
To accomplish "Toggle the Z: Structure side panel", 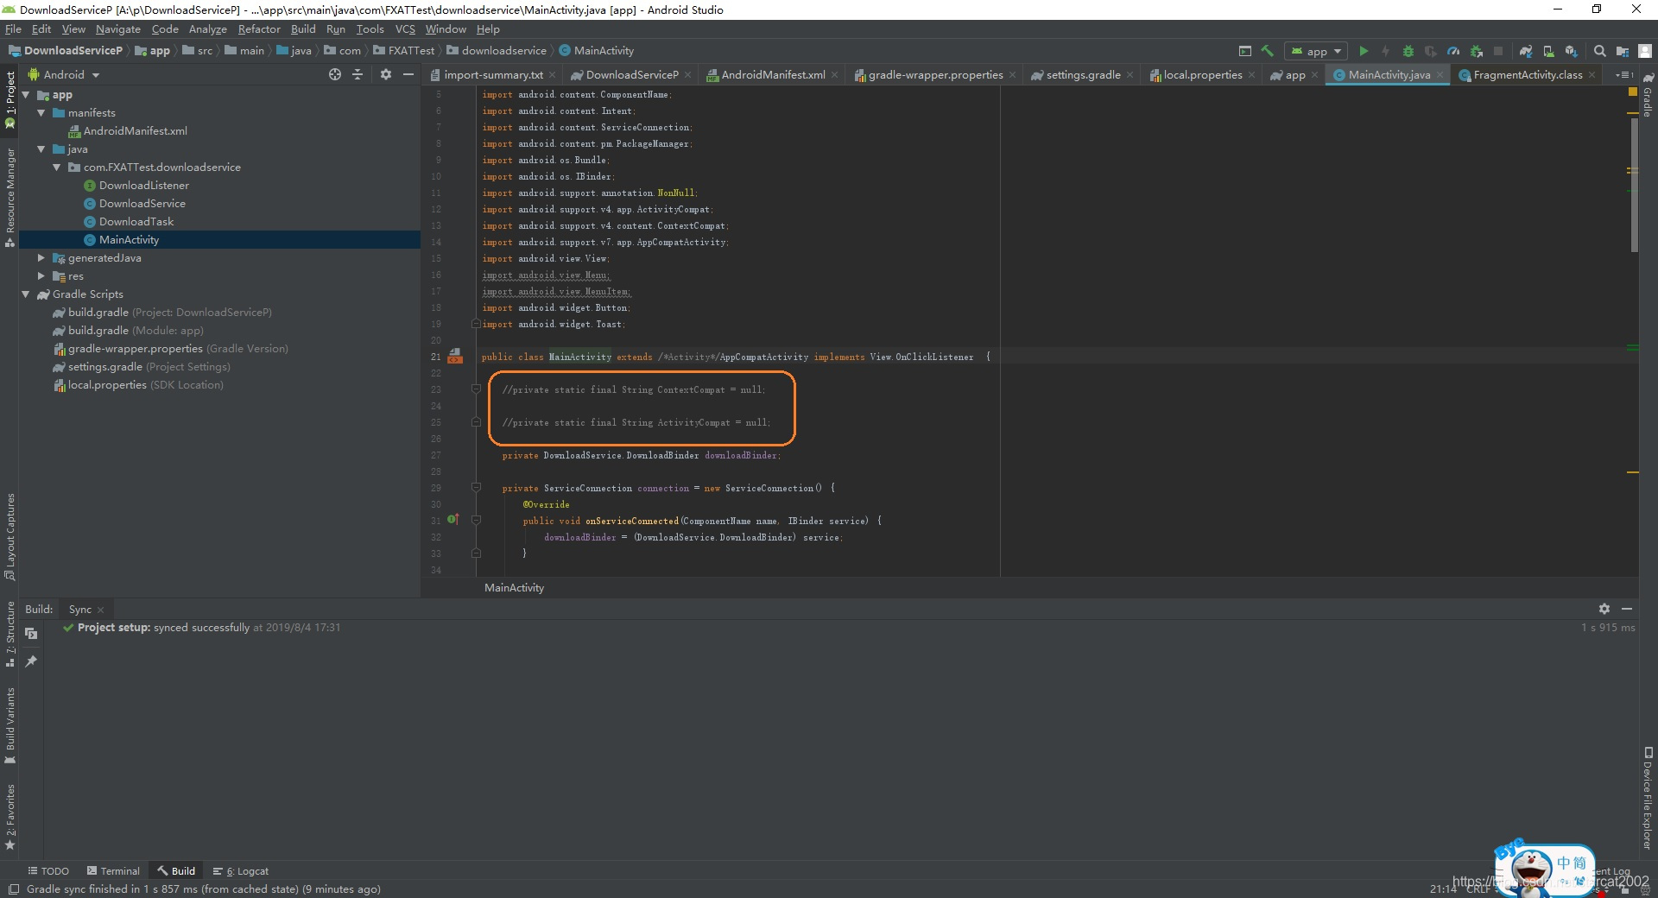I will click(10, 635).
